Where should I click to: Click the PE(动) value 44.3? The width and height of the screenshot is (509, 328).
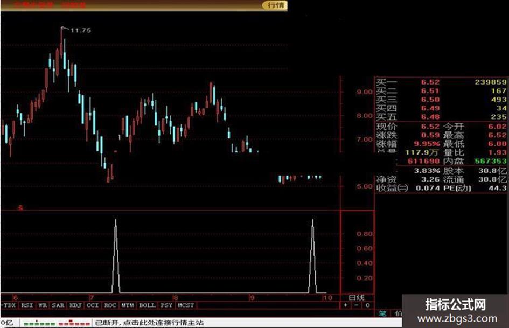(x=497, y=188)
